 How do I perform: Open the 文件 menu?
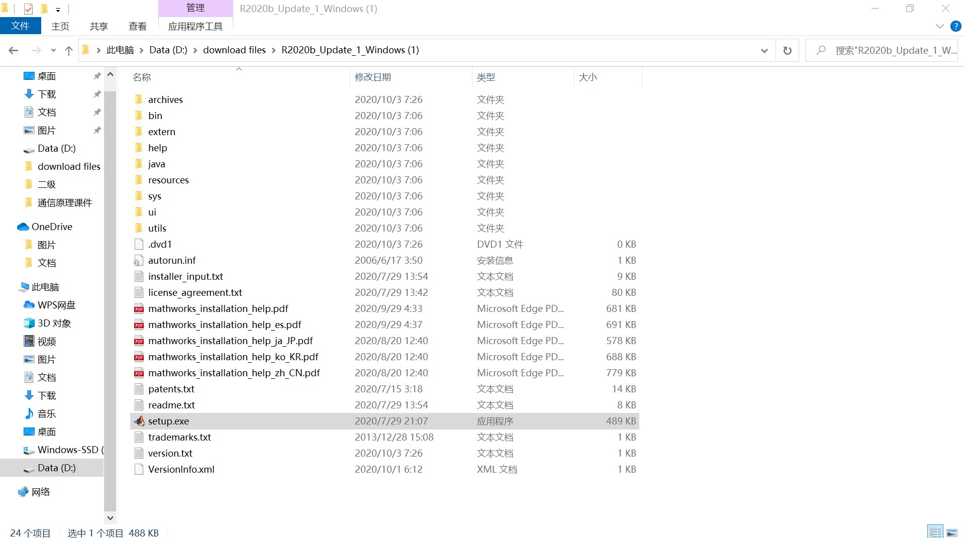21,26
